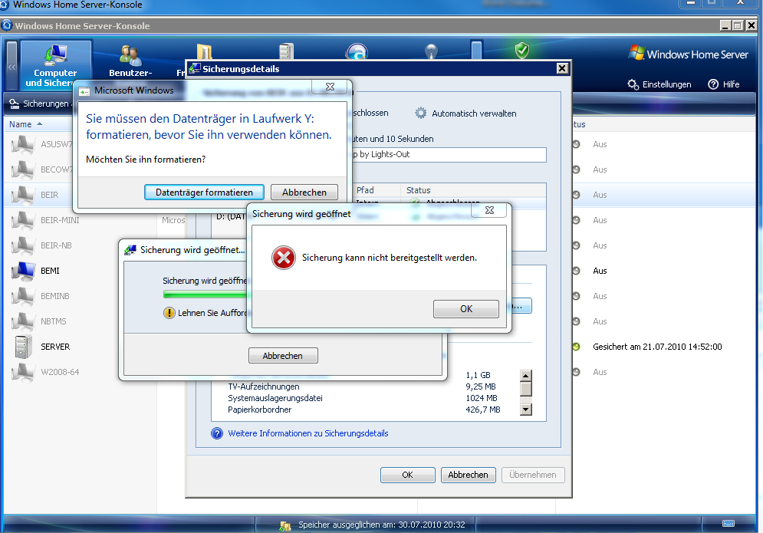Click Abbrechen in the Sicherungsdetails dialog
This screenshot has height=533, width=763.
click(x=468, y=475)
